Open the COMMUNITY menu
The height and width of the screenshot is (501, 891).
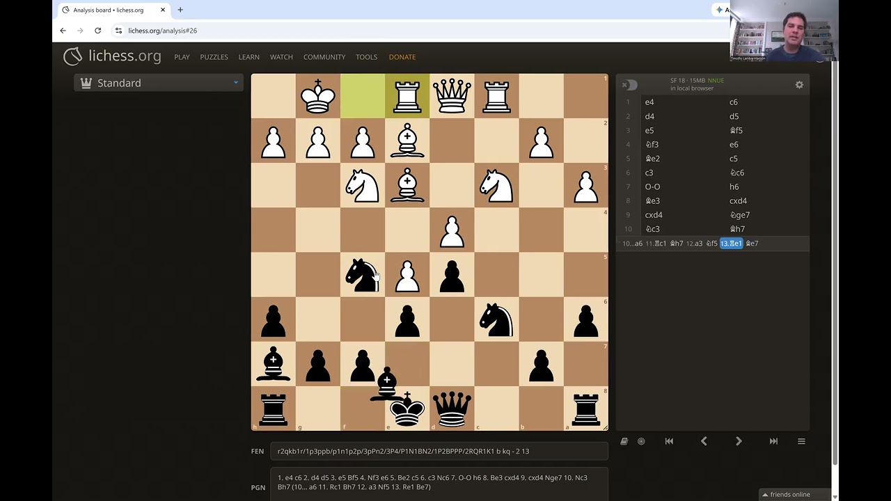click(x=324, y=57)
